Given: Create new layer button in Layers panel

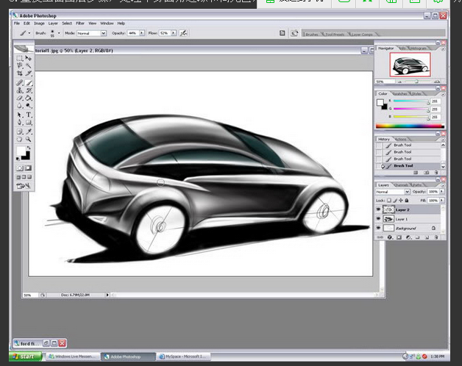Looking at the screenshot, I should click(427, 237).
